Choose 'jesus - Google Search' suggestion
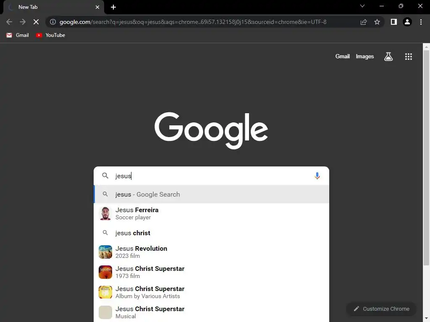Screen dimensions: 430x322 tap(212, 195)
